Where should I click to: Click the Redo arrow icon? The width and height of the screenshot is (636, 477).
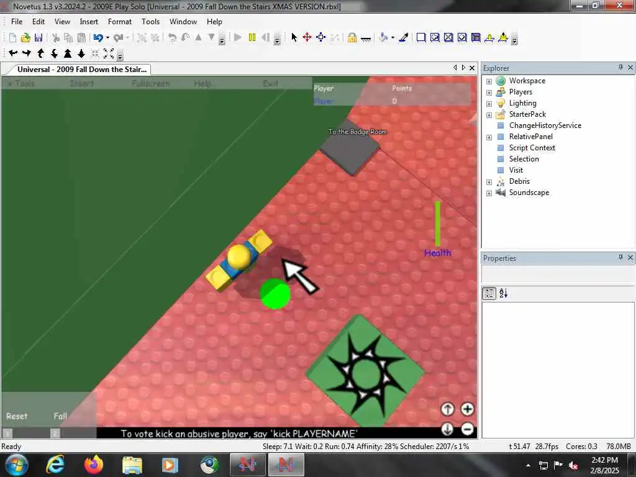118,38
